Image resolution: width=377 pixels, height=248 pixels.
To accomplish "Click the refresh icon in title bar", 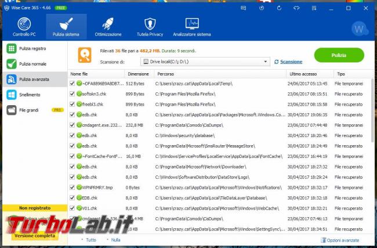I will point(279,8).
